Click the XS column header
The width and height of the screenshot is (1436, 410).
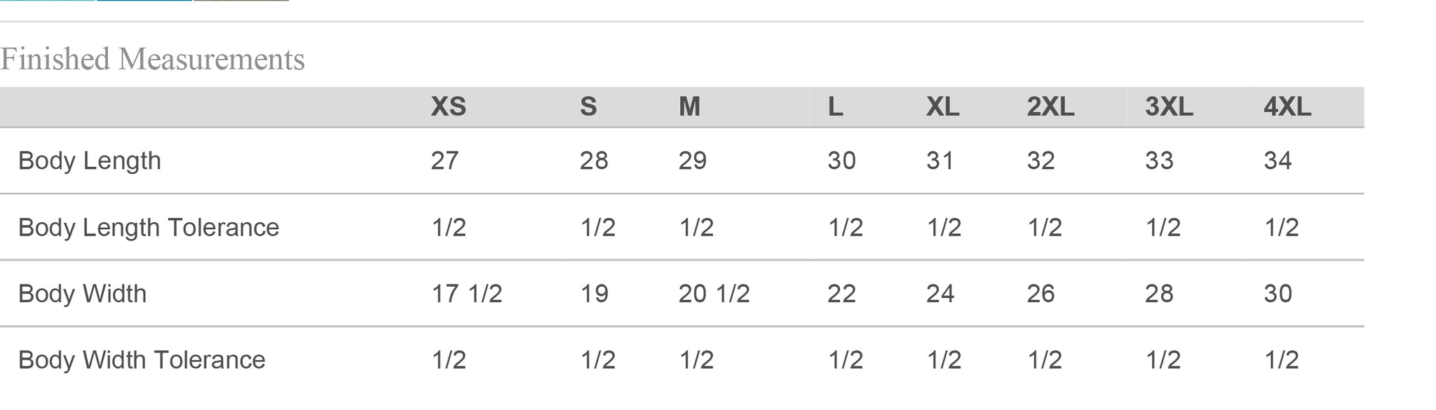coord(448,107)
